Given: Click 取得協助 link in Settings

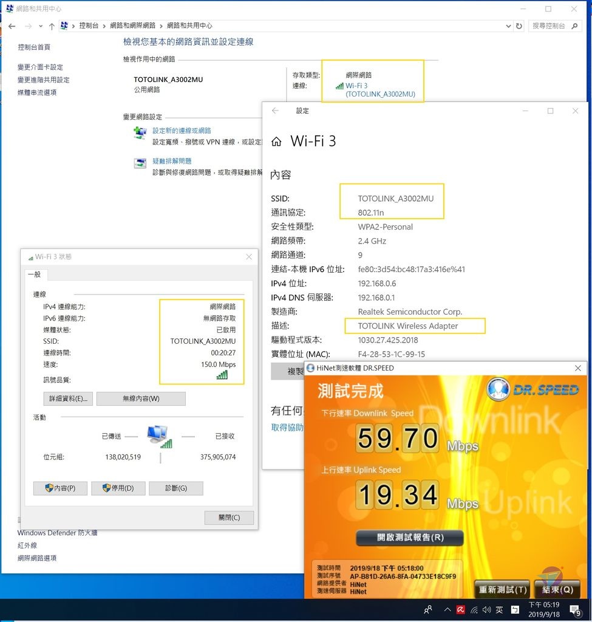Looking at the screenshot, I should tap(287, 427).
